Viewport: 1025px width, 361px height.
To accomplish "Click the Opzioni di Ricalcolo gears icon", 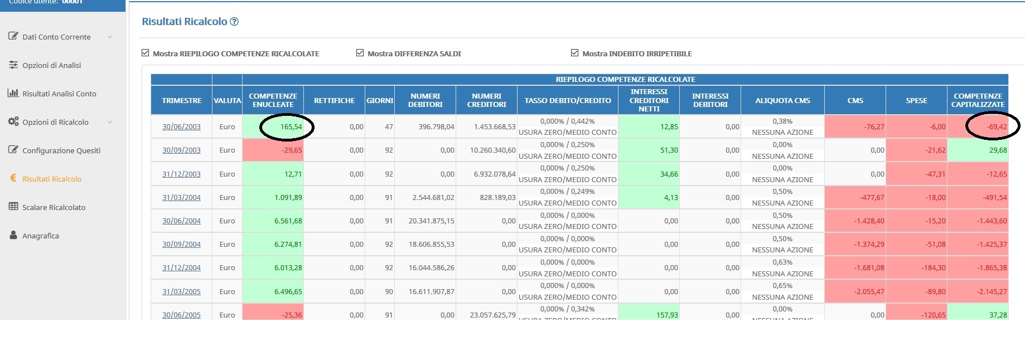I will (13, 121).
